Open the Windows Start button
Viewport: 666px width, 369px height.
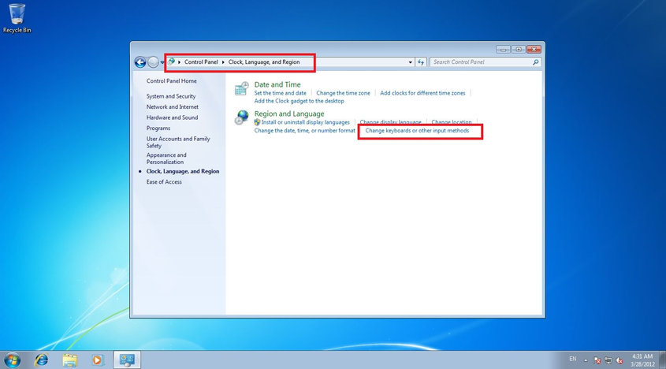(x=12, y=360)
